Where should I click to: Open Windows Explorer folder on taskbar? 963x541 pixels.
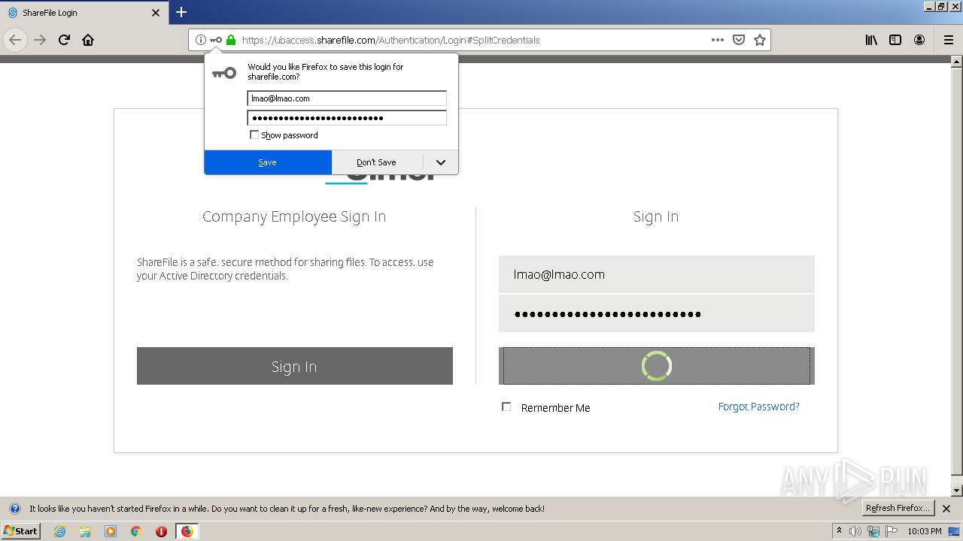(85, 531)
